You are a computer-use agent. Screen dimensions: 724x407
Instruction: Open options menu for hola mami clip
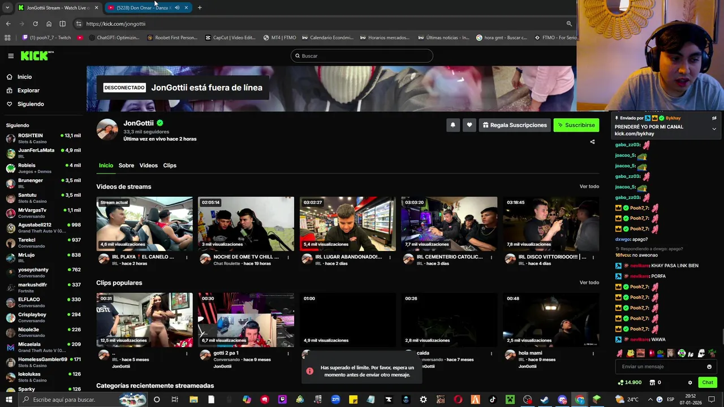point(593,353)
